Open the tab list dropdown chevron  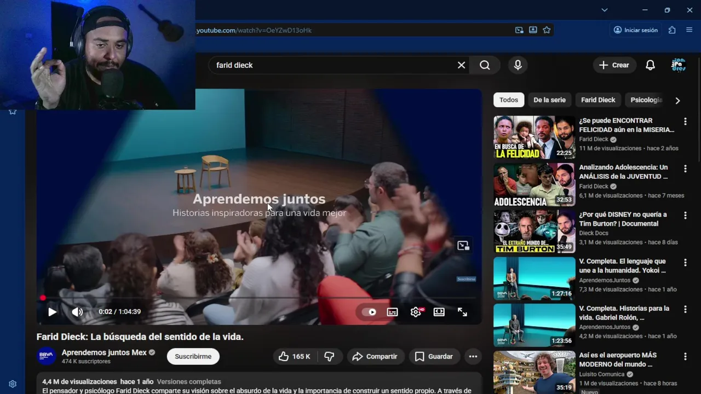(x=604, y=10)
